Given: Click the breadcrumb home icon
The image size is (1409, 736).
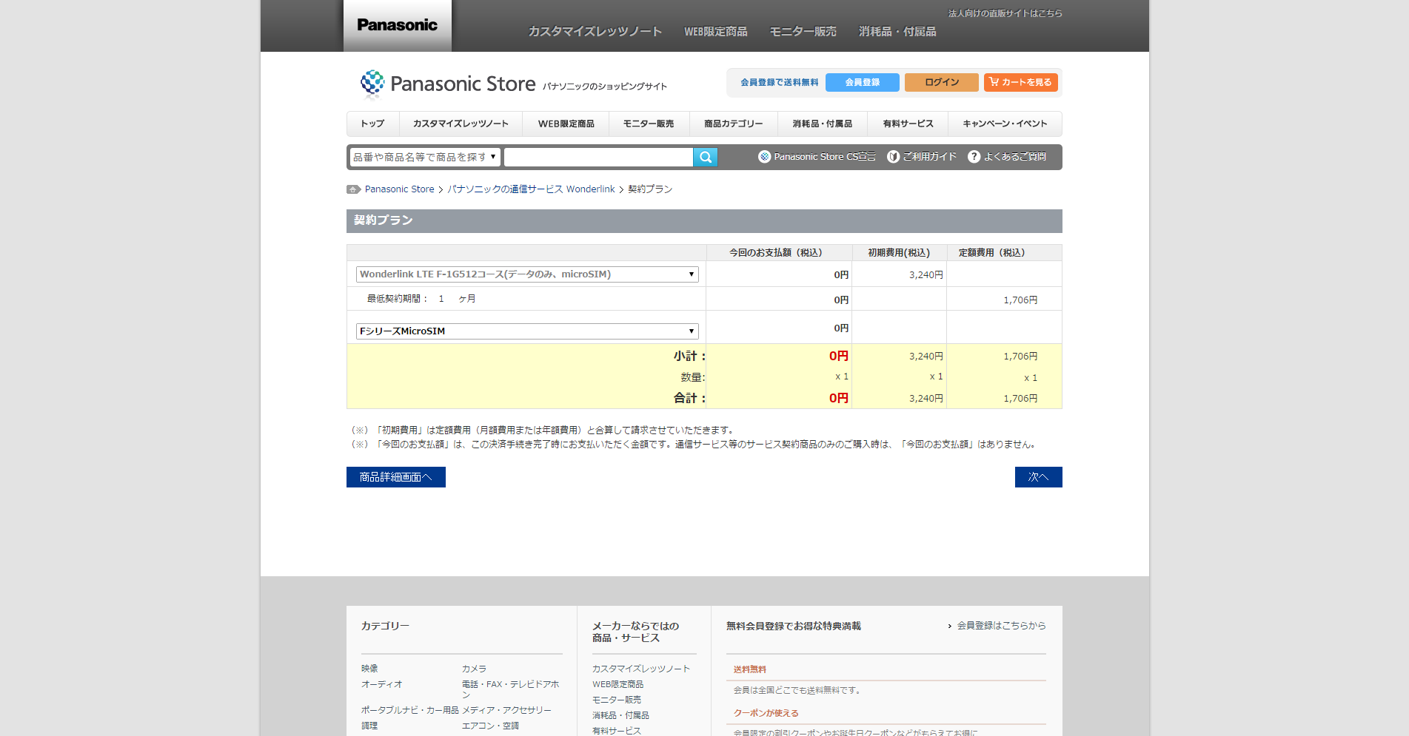Looking at the screenshot, I should pyautogui.click(x=353, y=189).
